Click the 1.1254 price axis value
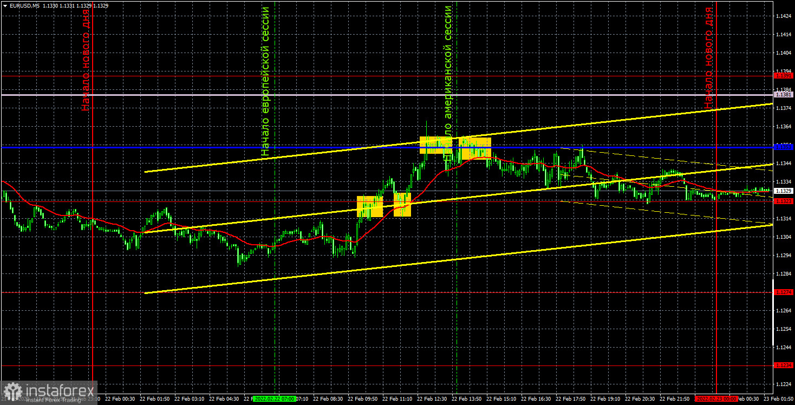The height and width of the screenshot is (405, 795). point(784,329)
